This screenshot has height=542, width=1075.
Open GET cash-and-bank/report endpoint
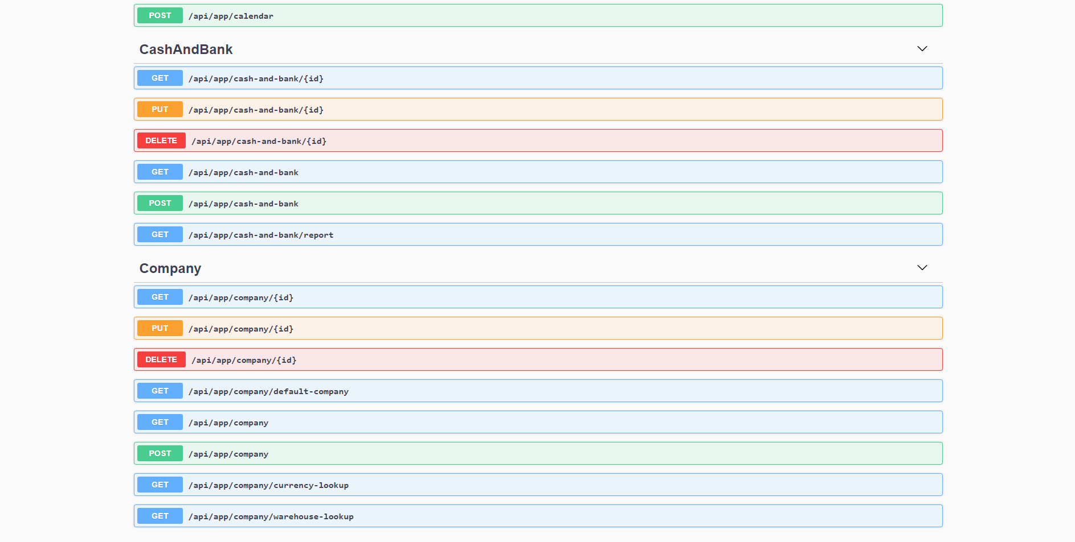point(261,235)
